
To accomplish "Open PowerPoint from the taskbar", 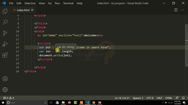I will pyautogui.click(x=100, y=102).
